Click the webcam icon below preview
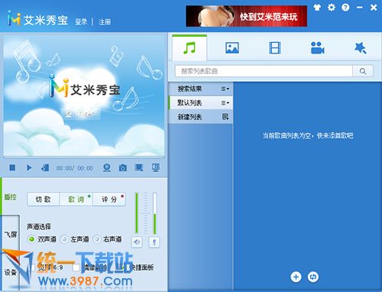The height and width of the screenshot is (292, 382). pos(107,167)
